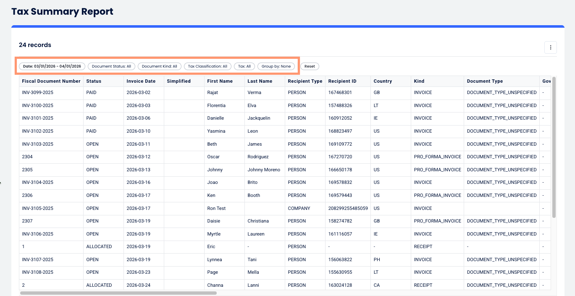Image resolution: width=575 pixels, height=296 pixels.
Task: Collapse the side panel using the edge arrow
Action: (2, 183)
